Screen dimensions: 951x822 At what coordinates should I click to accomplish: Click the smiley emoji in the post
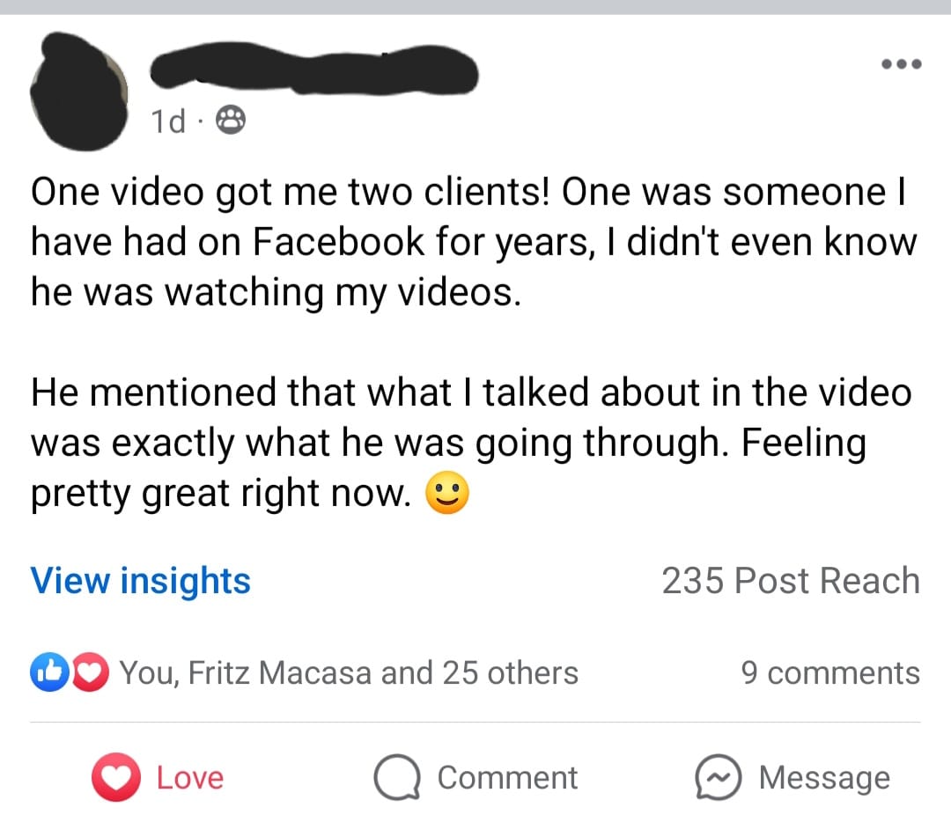click(x=447, y=495)
